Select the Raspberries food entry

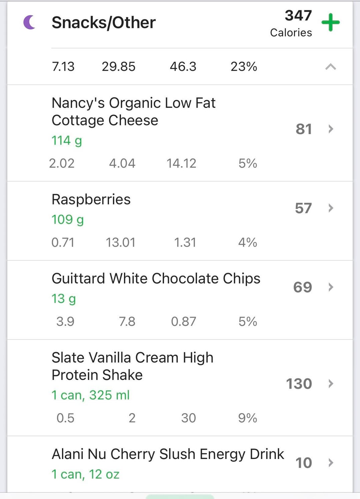point(91,199)
